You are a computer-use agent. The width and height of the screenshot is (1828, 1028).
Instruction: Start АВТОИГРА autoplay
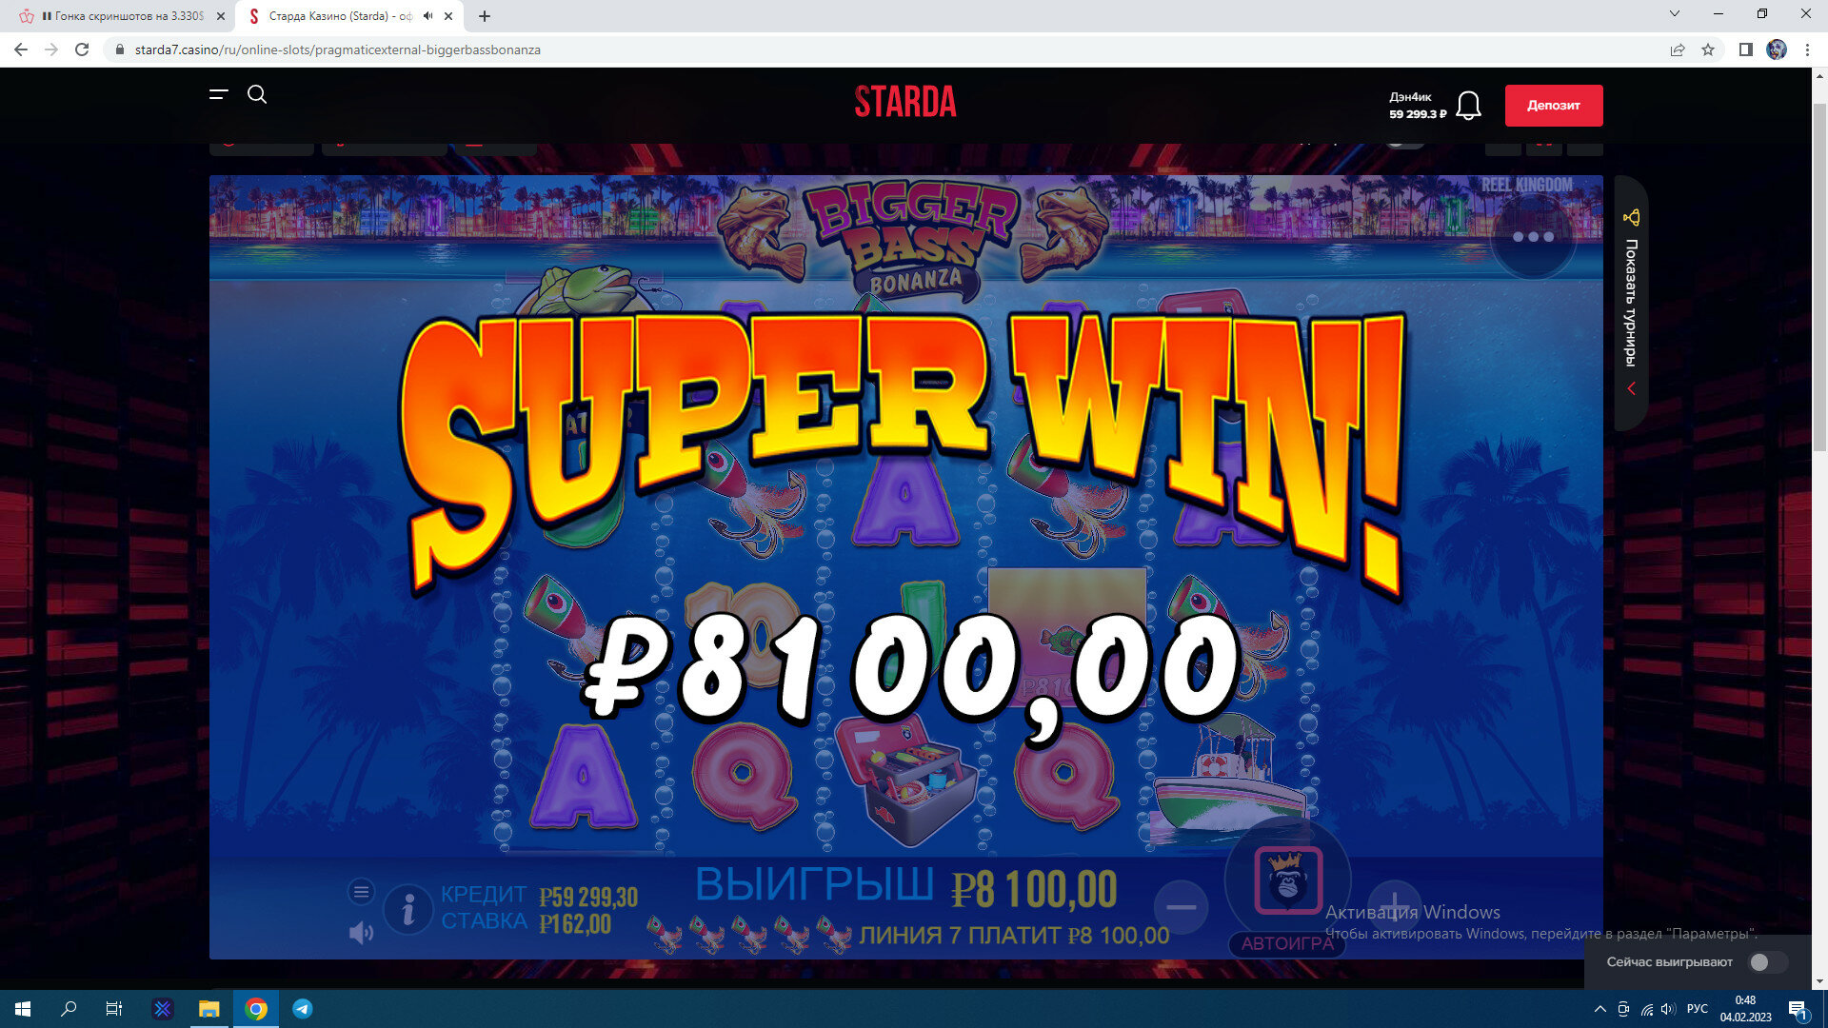pyautogui.click(x=1287, y=943)
